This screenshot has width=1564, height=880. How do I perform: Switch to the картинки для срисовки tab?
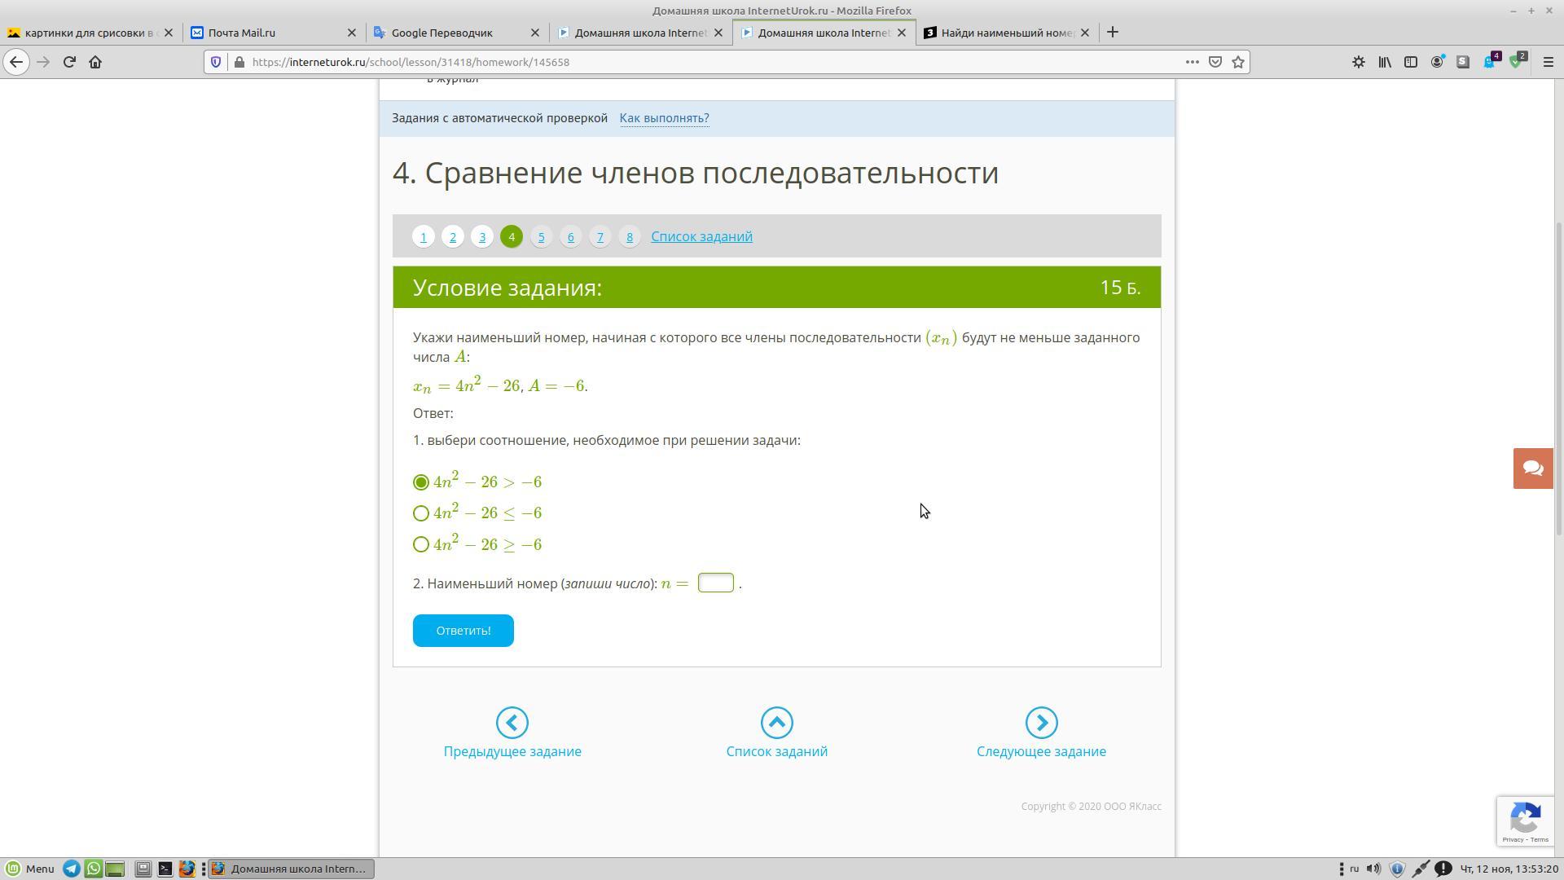point(90,33)
